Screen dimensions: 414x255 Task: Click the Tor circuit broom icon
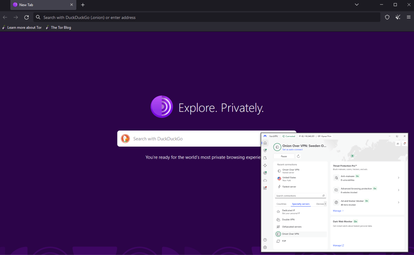pos(398,17)
